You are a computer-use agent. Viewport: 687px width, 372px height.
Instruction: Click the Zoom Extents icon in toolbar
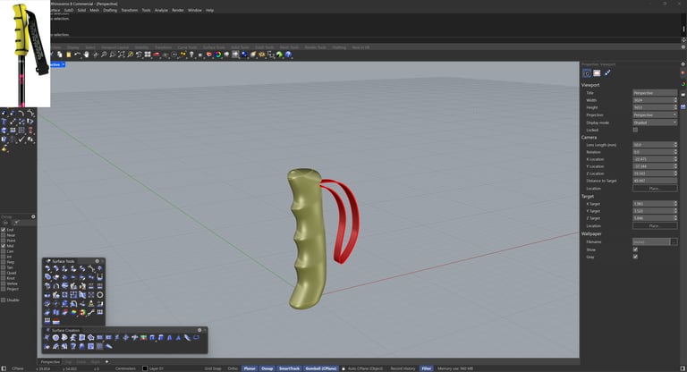[122, 55]
